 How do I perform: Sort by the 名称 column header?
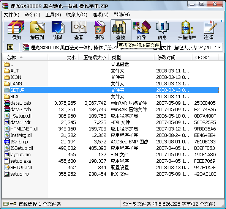click(x=25, y=57)
